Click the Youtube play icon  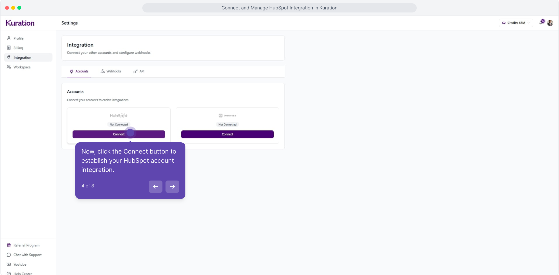coord(9,264)
